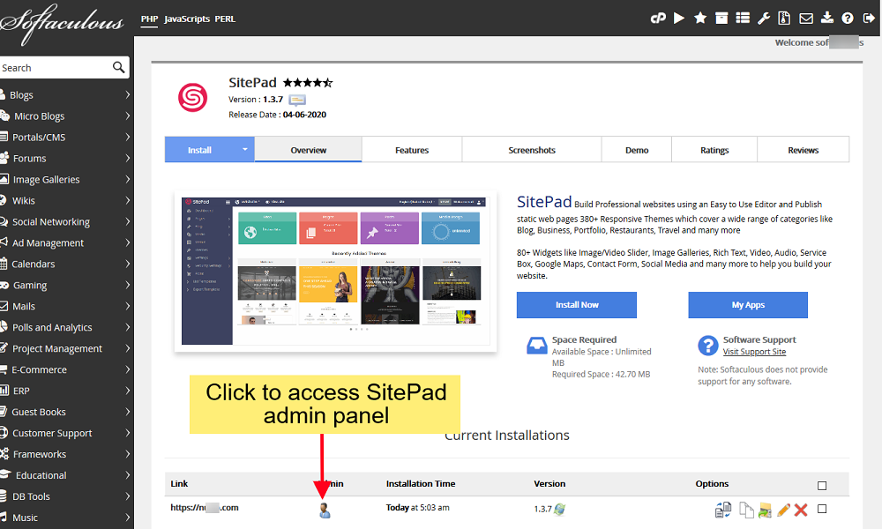Viewport: 882px width, 529px height.
Task: Open the installation URL link
Action: [205, 507]
